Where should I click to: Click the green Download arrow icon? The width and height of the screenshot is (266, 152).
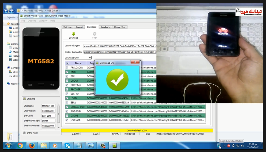(x=74, y=34)
